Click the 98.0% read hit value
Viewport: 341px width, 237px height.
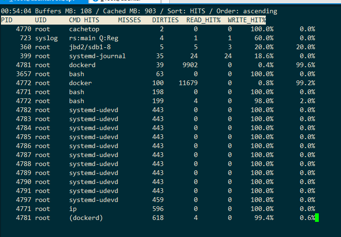(264, 101)
